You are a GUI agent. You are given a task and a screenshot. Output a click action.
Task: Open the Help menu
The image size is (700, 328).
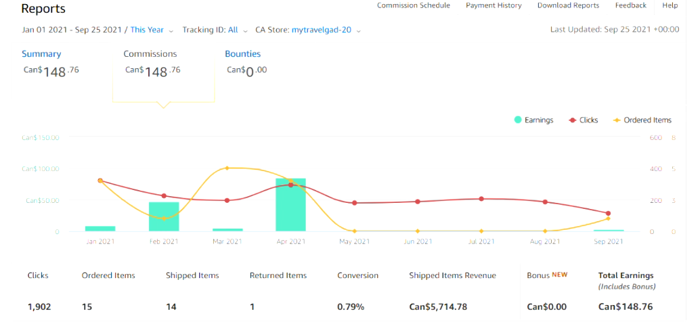coord(670,5)
